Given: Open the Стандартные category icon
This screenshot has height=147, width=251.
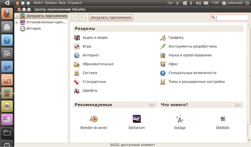Looking at the screenshot, I should pyautogui.click(x=77, y=81).
